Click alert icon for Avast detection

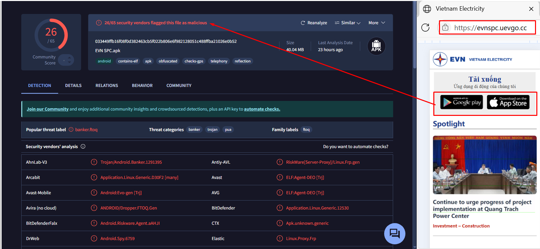coord(280,178)
